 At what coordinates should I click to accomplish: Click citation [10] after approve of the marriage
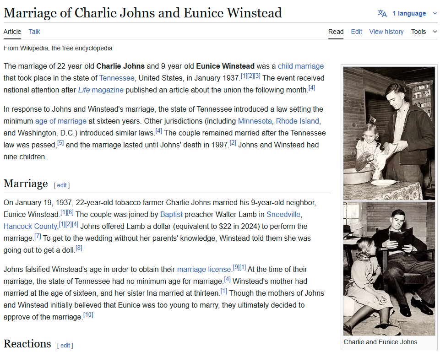click(x=88, y=315)
